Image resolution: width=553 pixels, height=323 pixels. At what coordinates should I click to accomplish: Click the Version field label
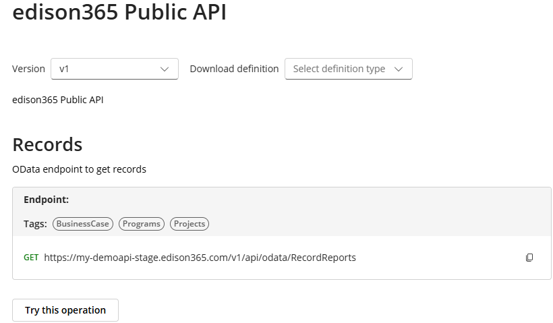point(28,69)
